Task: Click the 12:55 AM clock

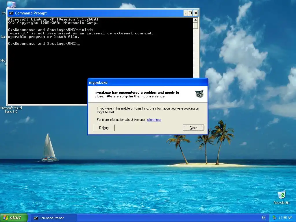Action: pyautogui.click(x=285, y=218)
